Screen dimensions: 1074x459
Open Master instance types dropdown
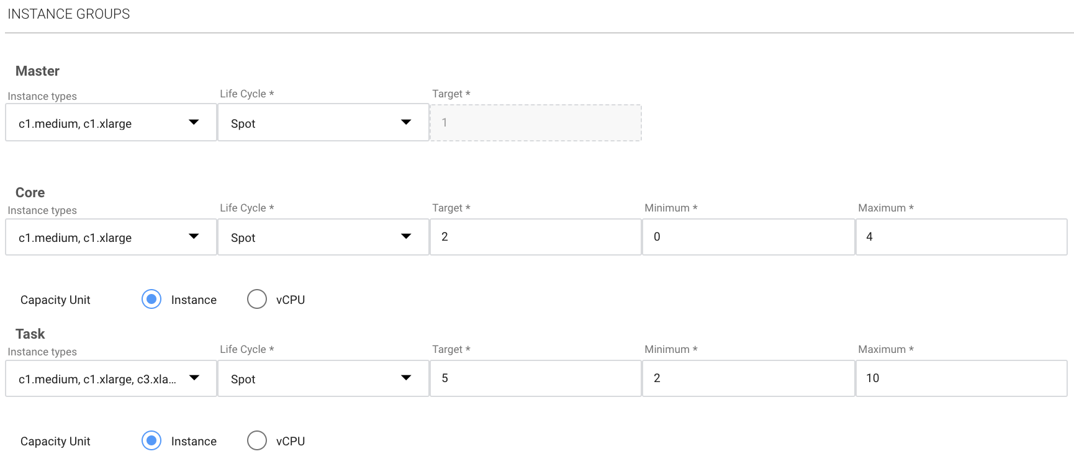[x=111, y=123]
